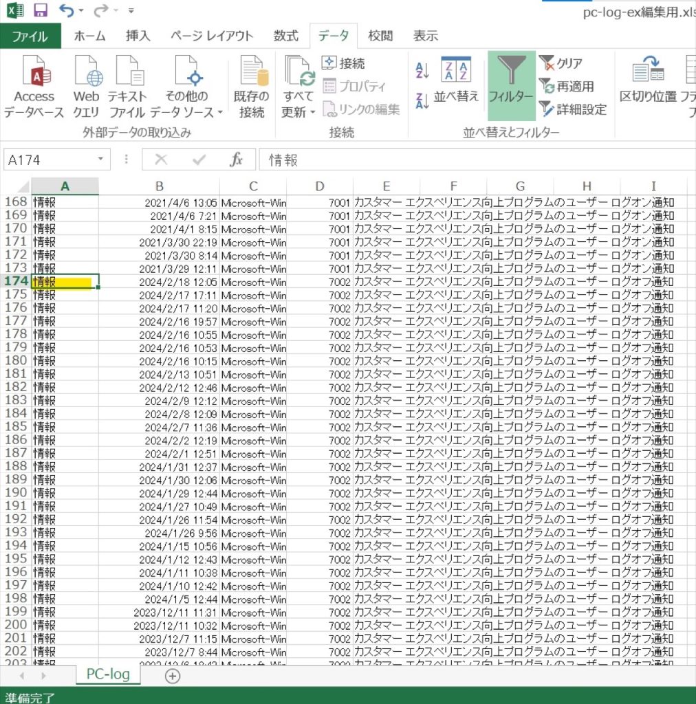Open the ファイル tab
The image size is (696, 704).
pyautogui.click(x=30, y=36)
